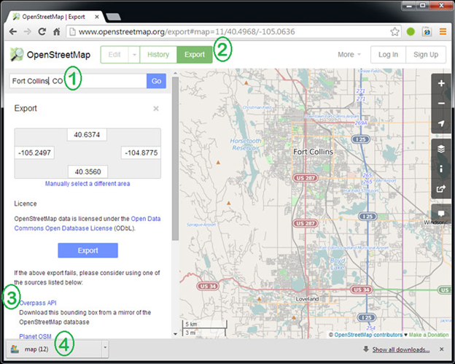
Task: Open the map (12) download options arrow
Action: click(x=105, y=348)
